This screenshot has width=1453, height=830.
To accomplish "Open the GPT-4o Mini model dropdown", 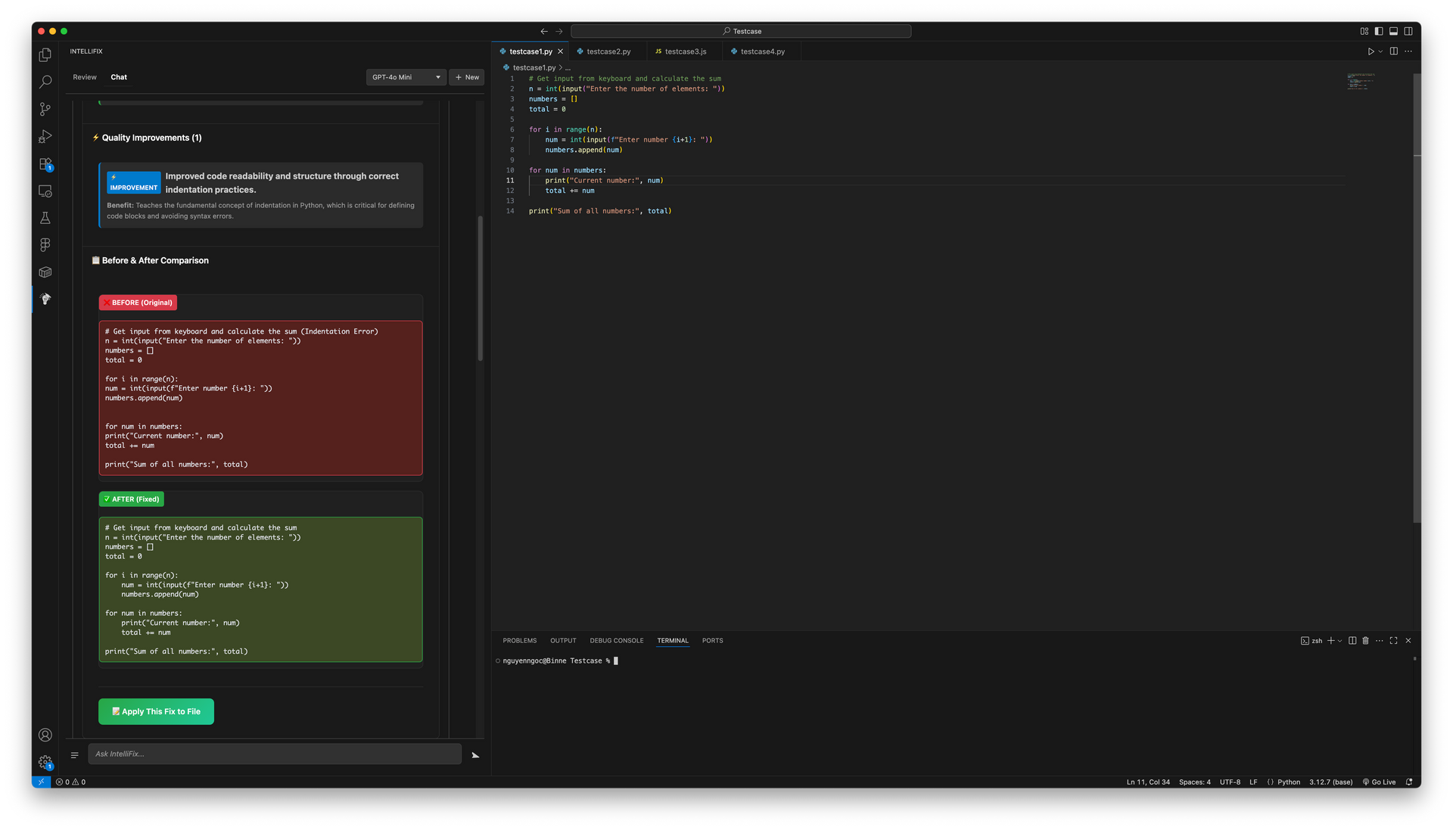I will coord(406,77).
